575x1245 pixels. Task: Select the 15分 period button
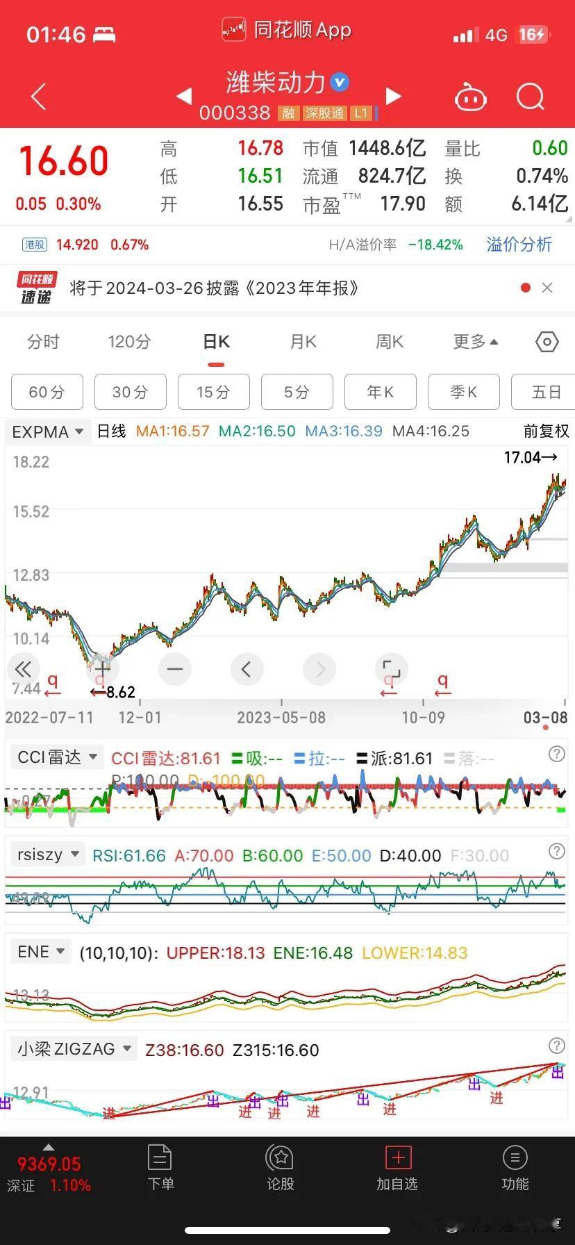tap(214, 392)
